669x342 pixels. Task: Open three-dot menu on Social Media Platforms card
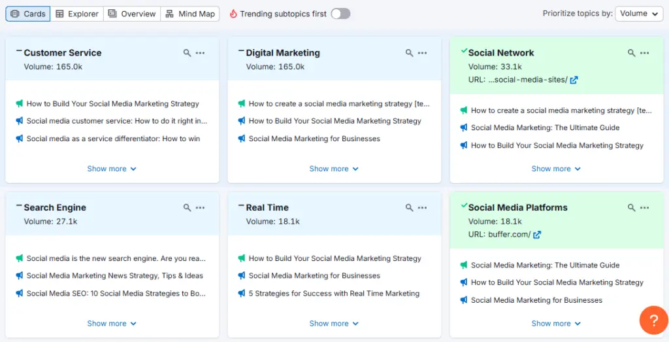click(x=645, y=208)
